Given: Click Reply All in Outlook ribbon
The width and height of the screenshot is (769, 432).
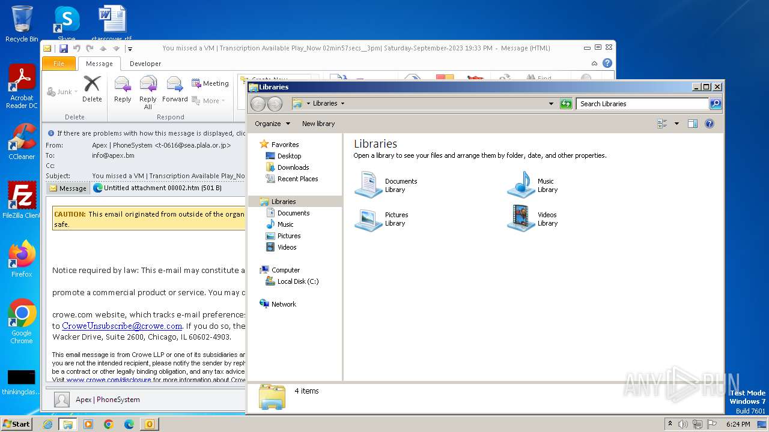Looking at the screenshot, I should [148, 92].
